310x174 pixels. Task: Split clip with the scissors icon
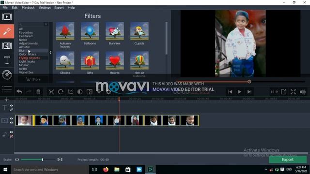click(x=51, y=92)
